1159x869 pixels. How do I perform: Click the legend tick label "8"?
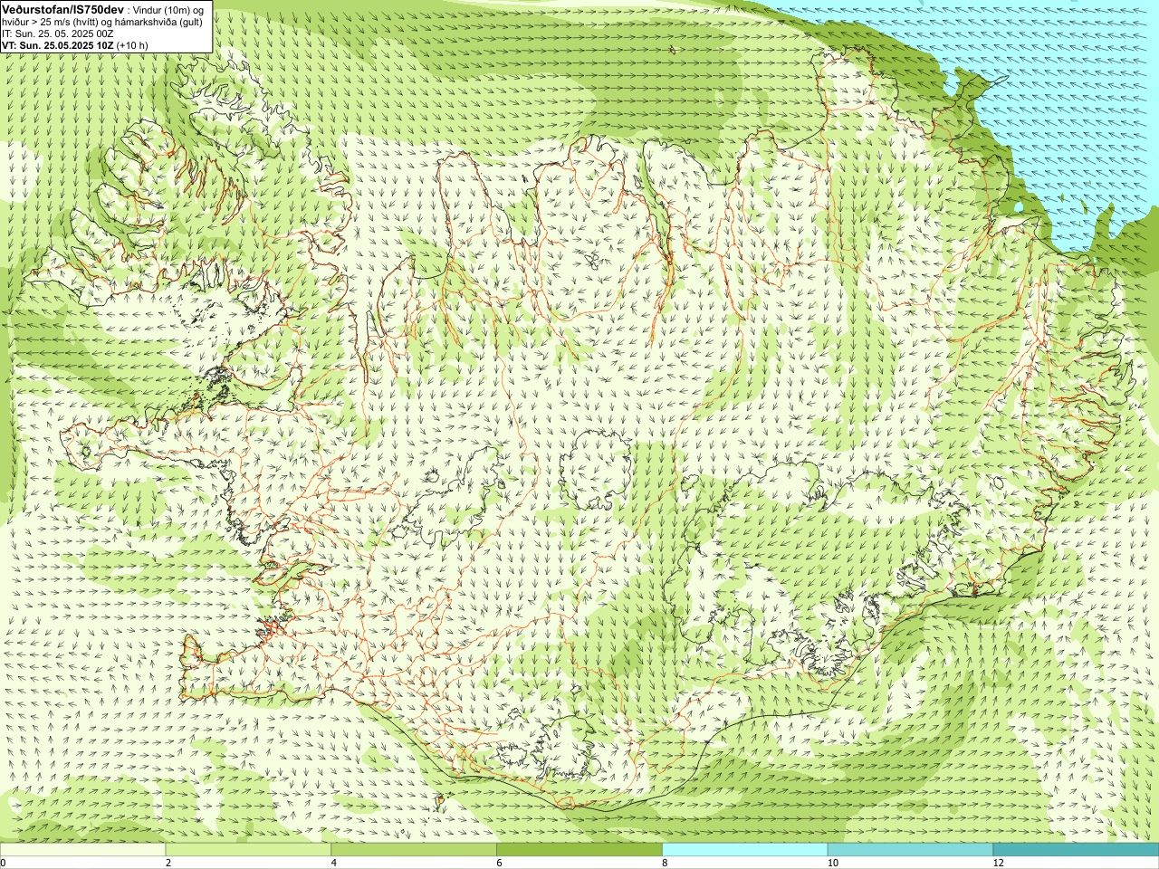(666, 863)
